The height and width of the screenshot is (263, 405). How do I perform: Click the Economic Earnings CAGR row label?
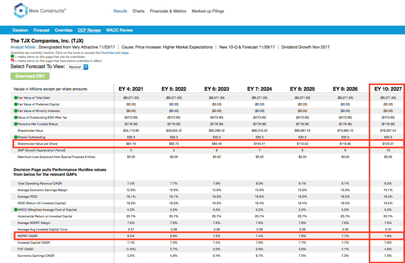pos(36,255)
